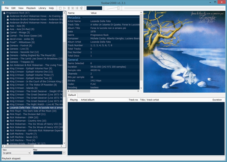Select the Default playlist tab
This screenshot has height=162, width=227.
72,95
